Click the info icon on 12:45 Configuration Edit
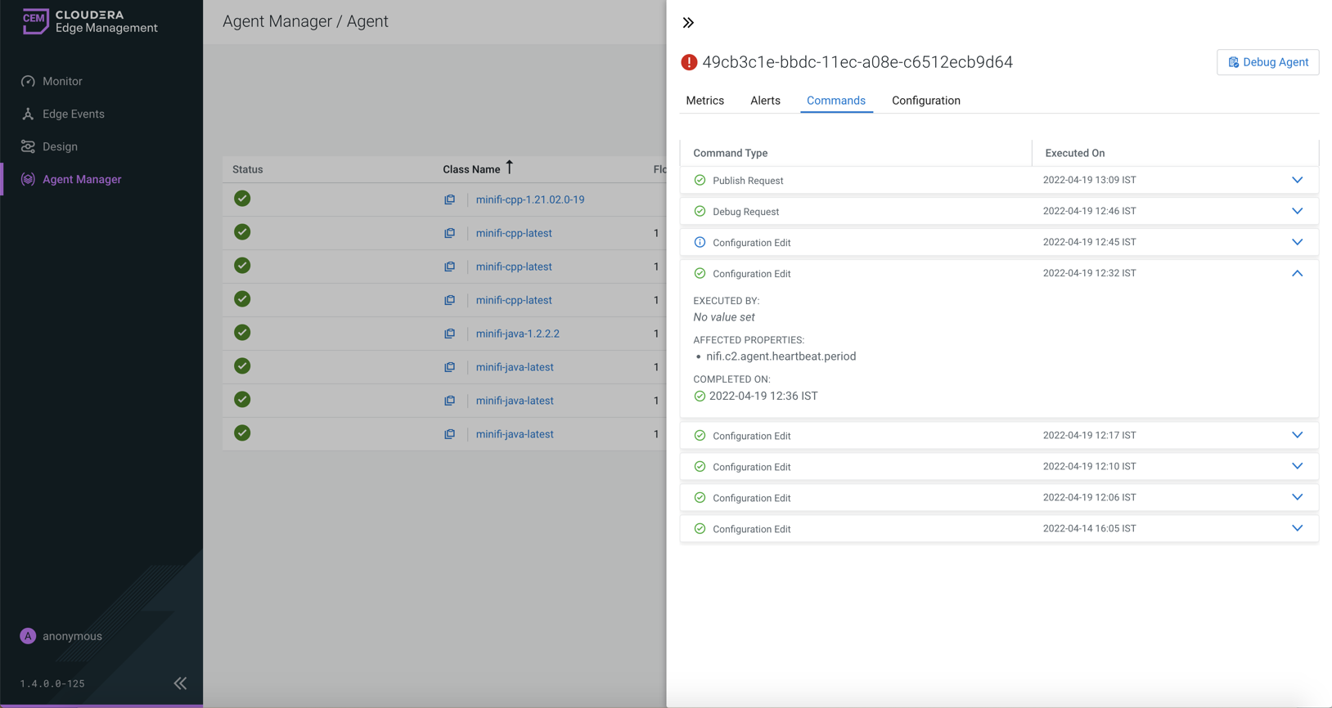Image resolution: width=1332 pixels, height=708 pixels. [x=700, y=242]
